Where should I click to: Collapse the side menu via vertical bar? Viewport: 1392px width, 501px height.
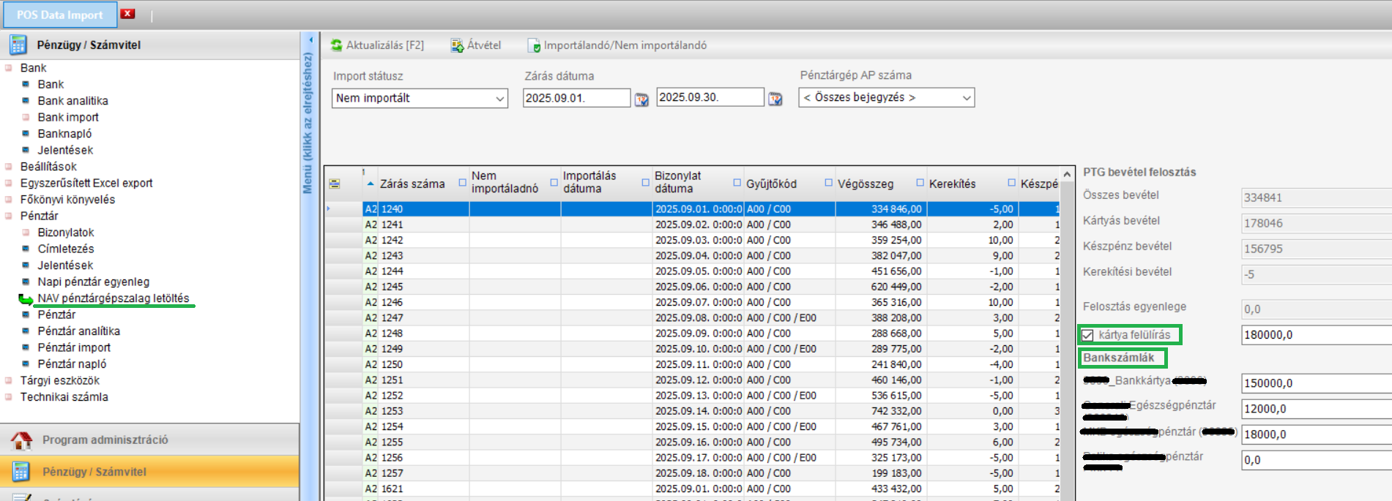310,117
